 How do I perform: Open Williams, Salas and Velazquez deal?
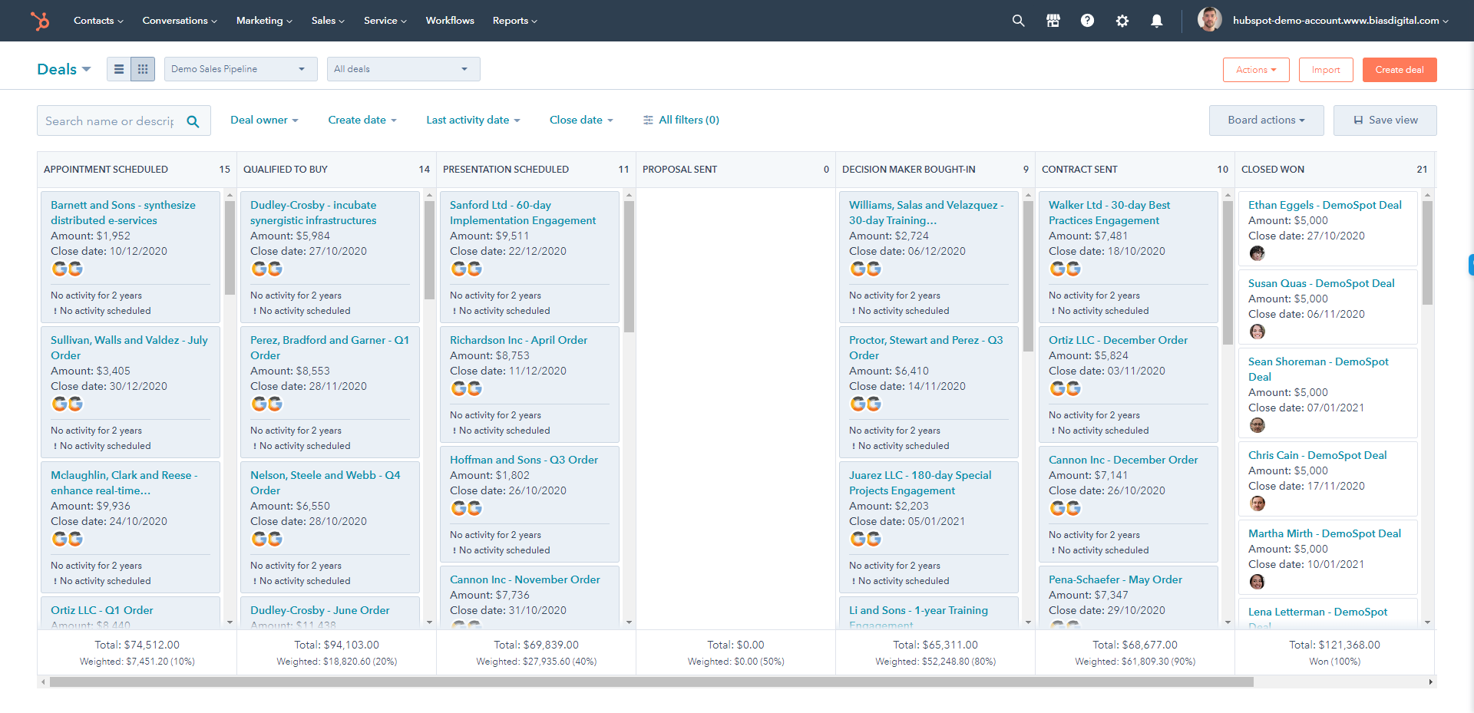927,213
